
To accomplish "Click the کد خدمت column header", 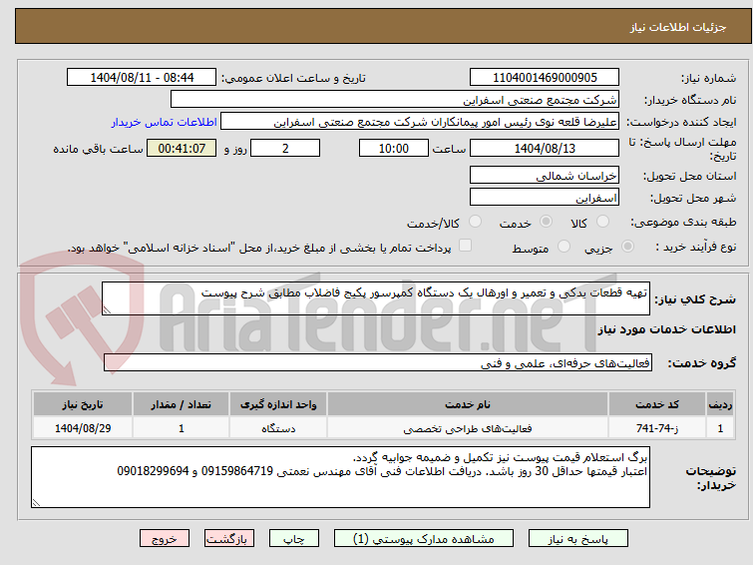I will (x=657, y=404).
